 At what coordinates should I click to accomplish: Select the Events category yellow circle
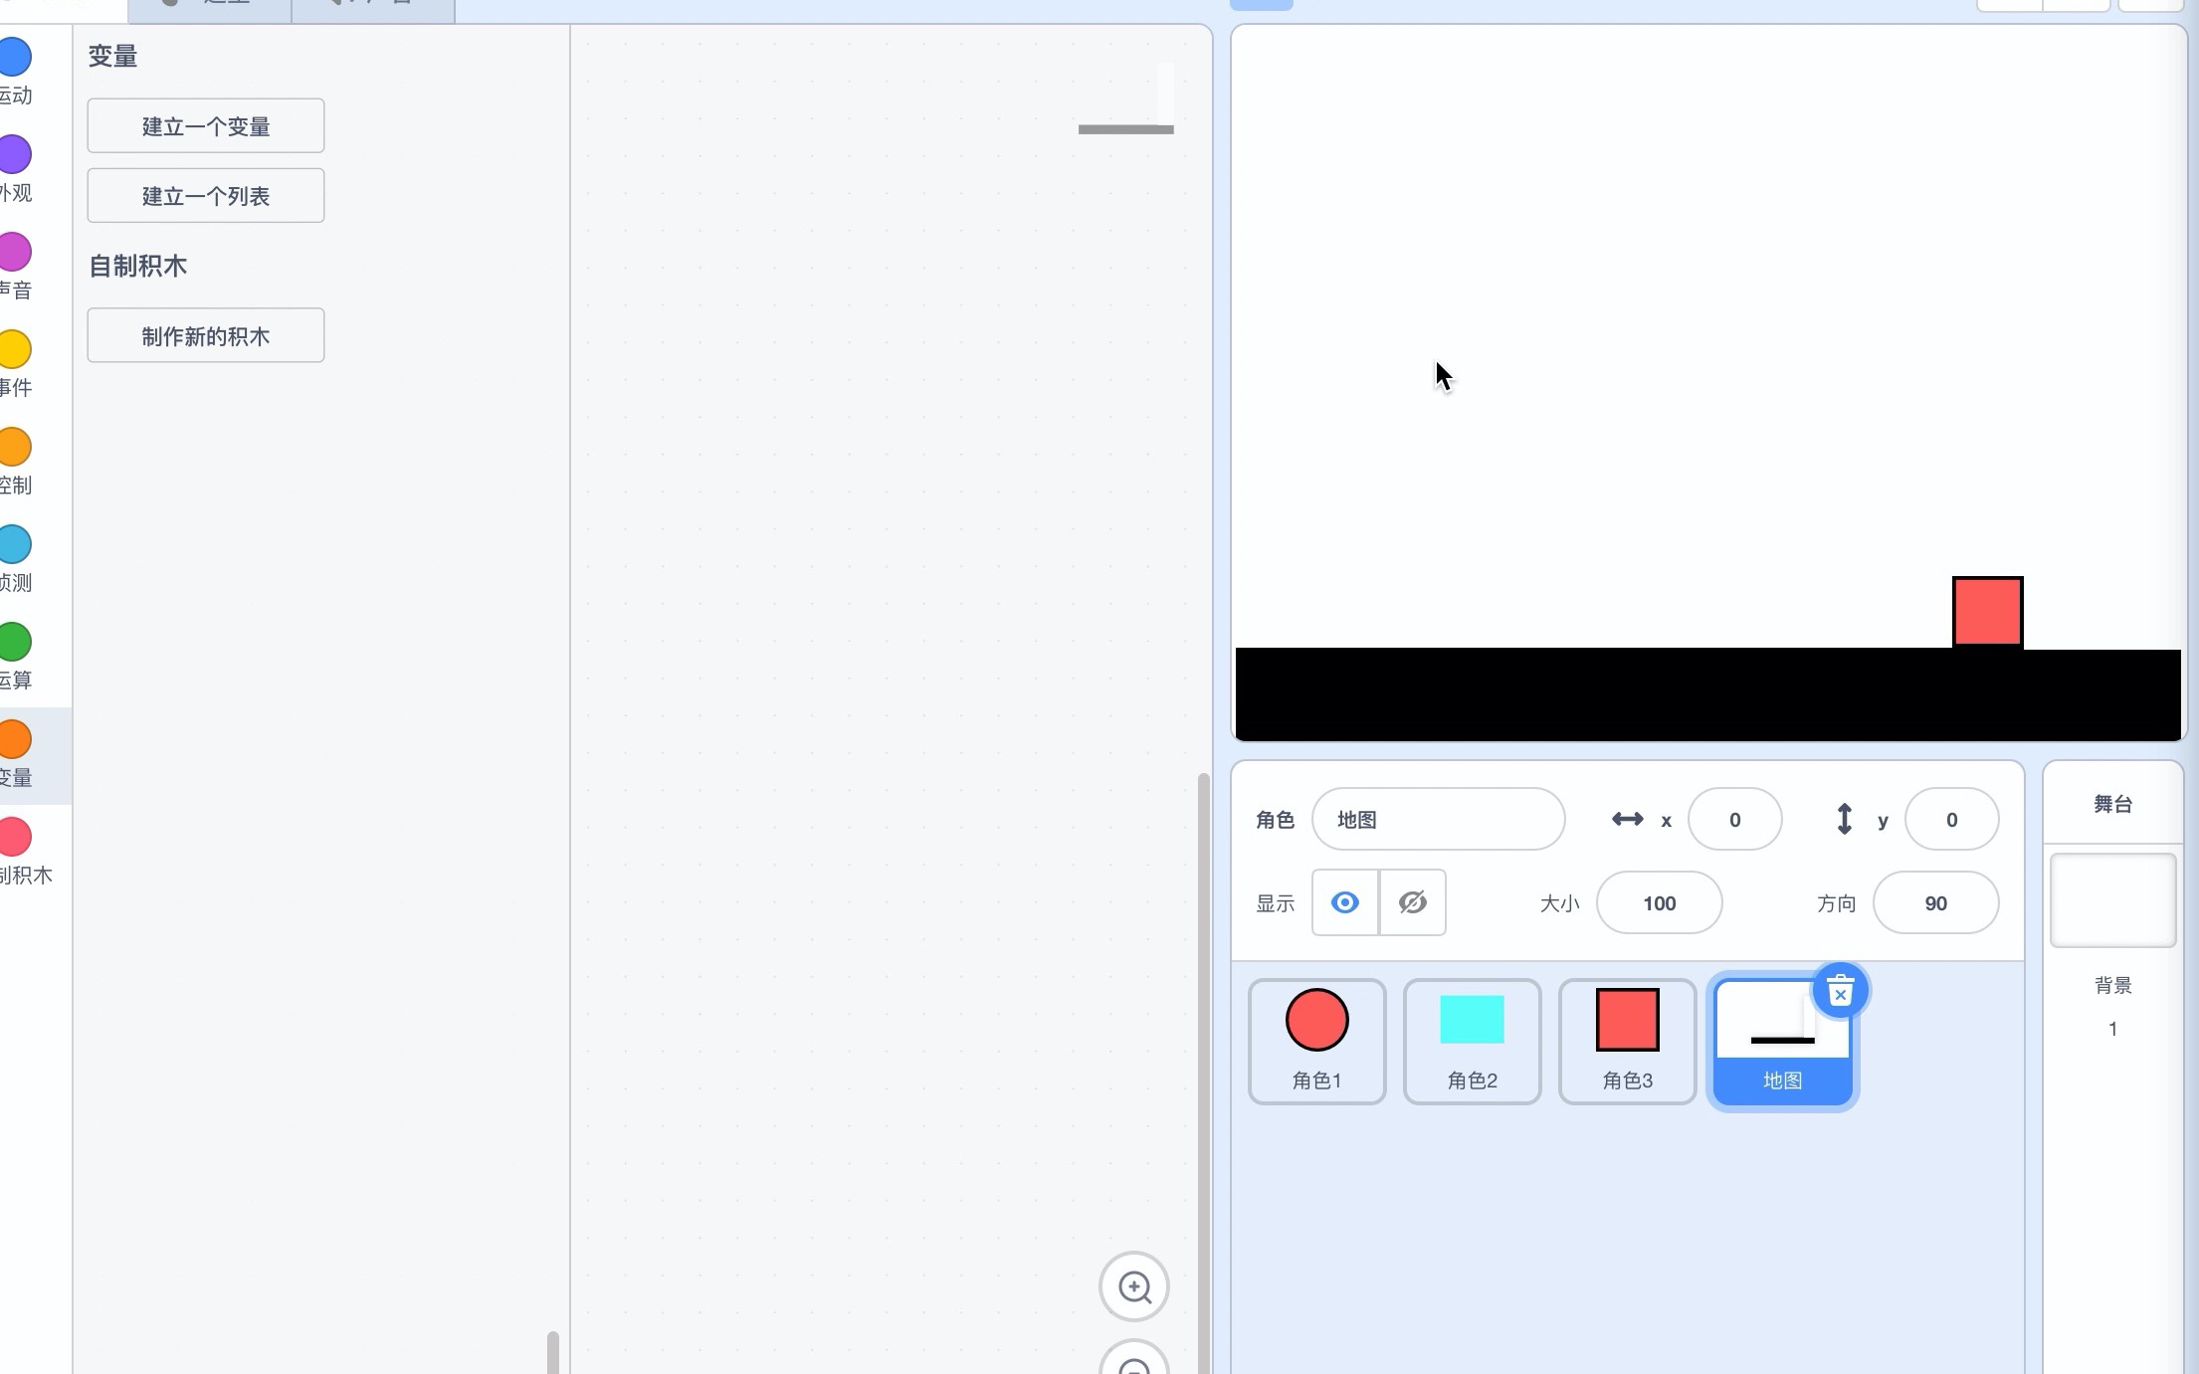click(14, 349)
